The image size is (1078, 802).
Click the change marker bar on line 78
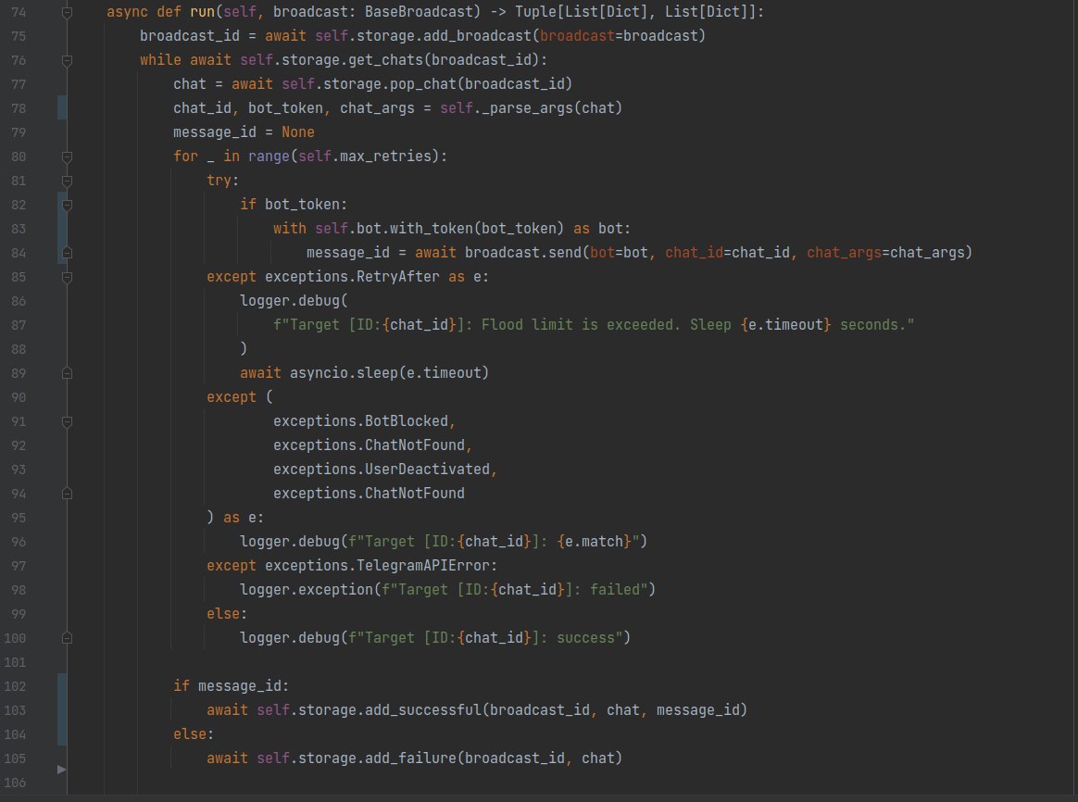pyautogui.click(x=62, y=108)
